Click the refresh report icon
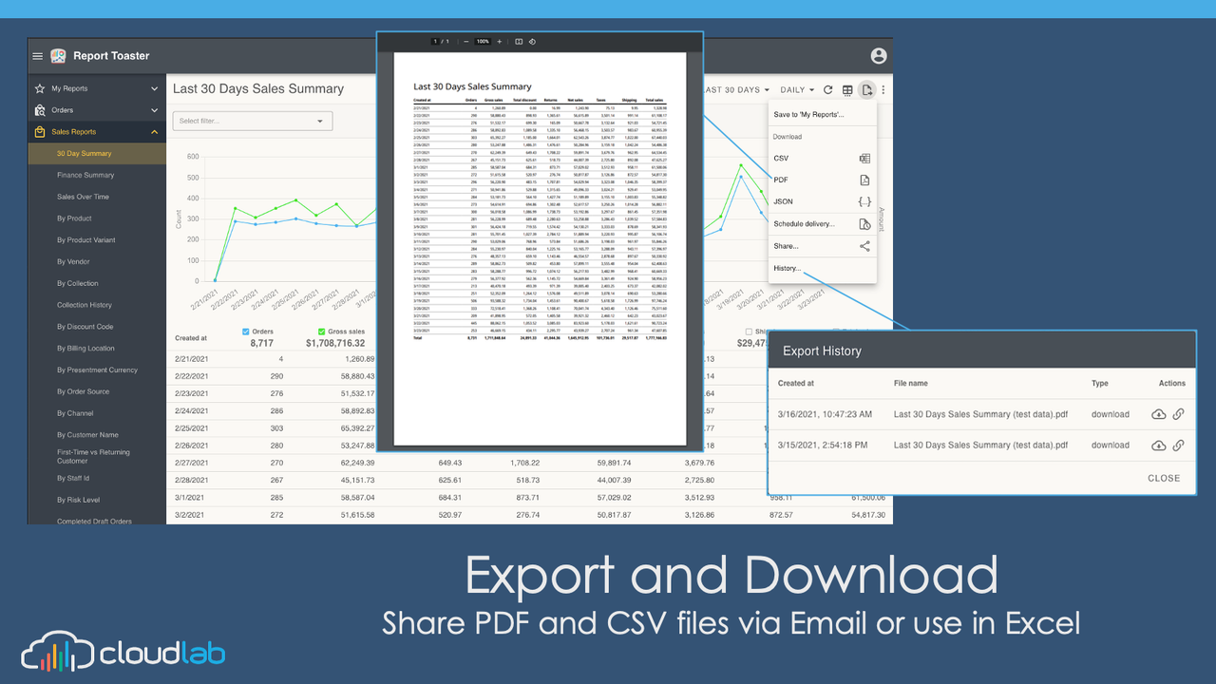This screenshot has width=1216, height=684. (x=827, y=90)
